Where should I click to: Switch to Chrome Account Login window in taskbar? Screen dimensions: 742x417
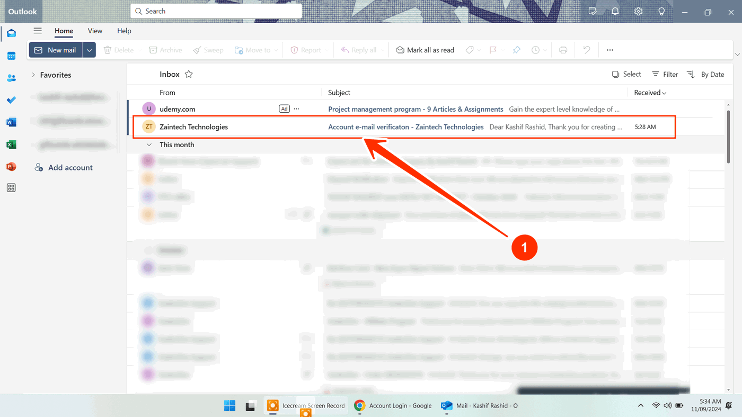(393, 406)
